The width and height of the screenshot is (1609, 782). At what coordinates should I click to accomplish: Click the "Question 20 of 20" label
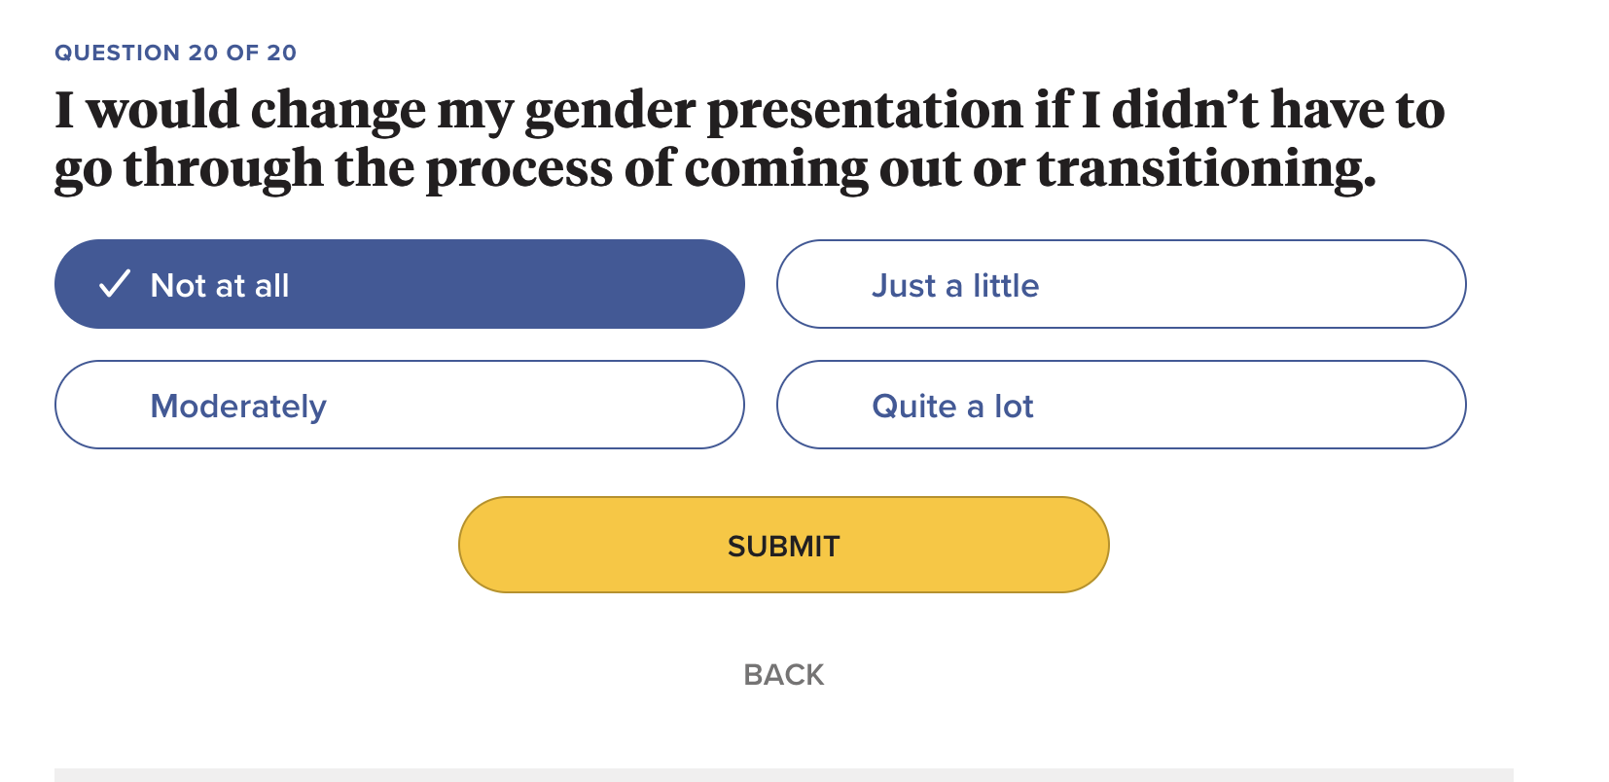click(x=175, y=53)
